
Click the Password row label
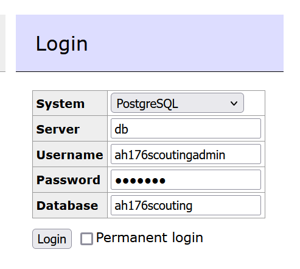[x=68, y=180]
